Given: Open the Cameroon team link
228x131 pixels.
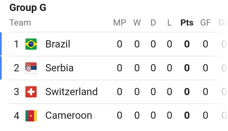Looking at the screenshot, I should [x=69, y=116].
